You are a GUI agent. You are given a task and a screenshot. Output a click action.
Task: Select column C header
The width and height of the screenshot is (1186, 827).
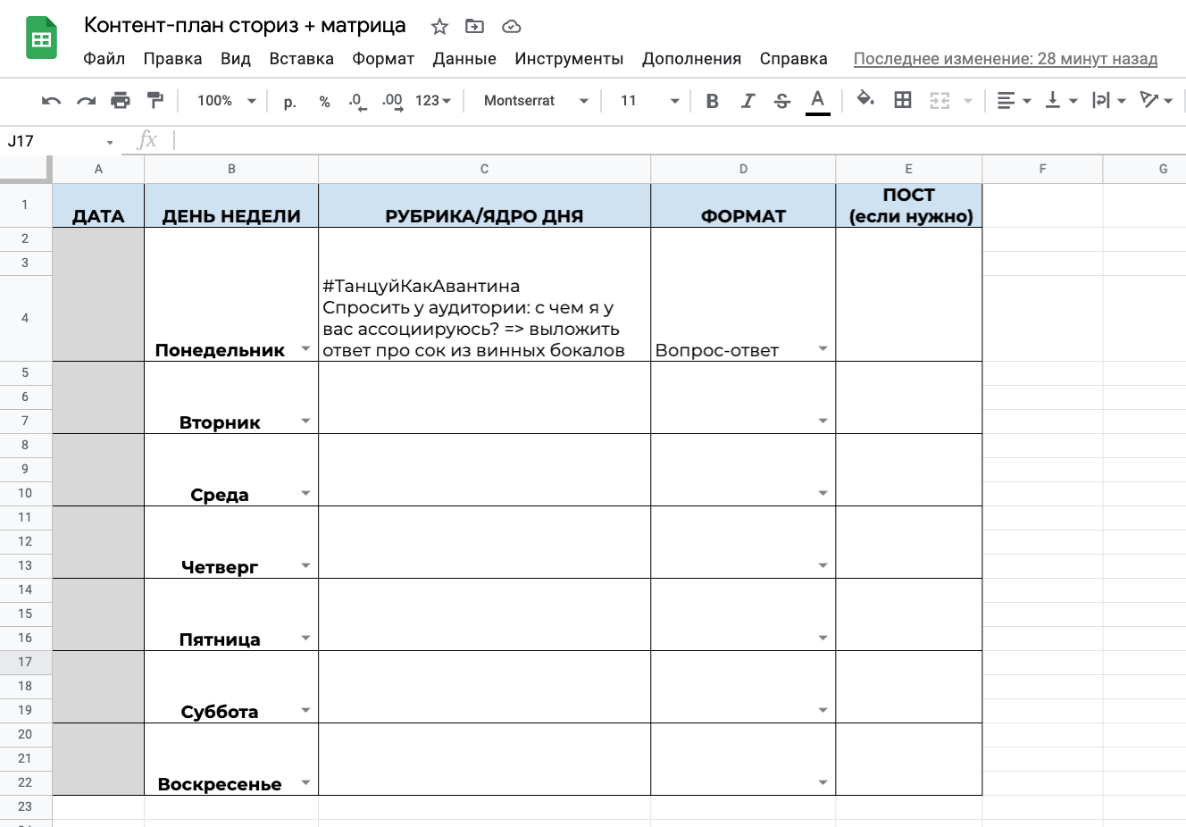[484, 169]
